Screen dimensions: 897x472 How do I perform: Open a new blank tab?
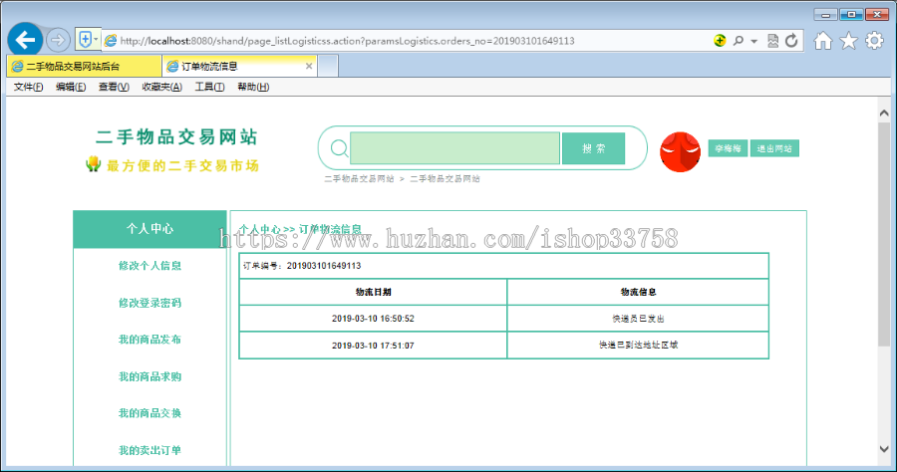click(328, 67)
